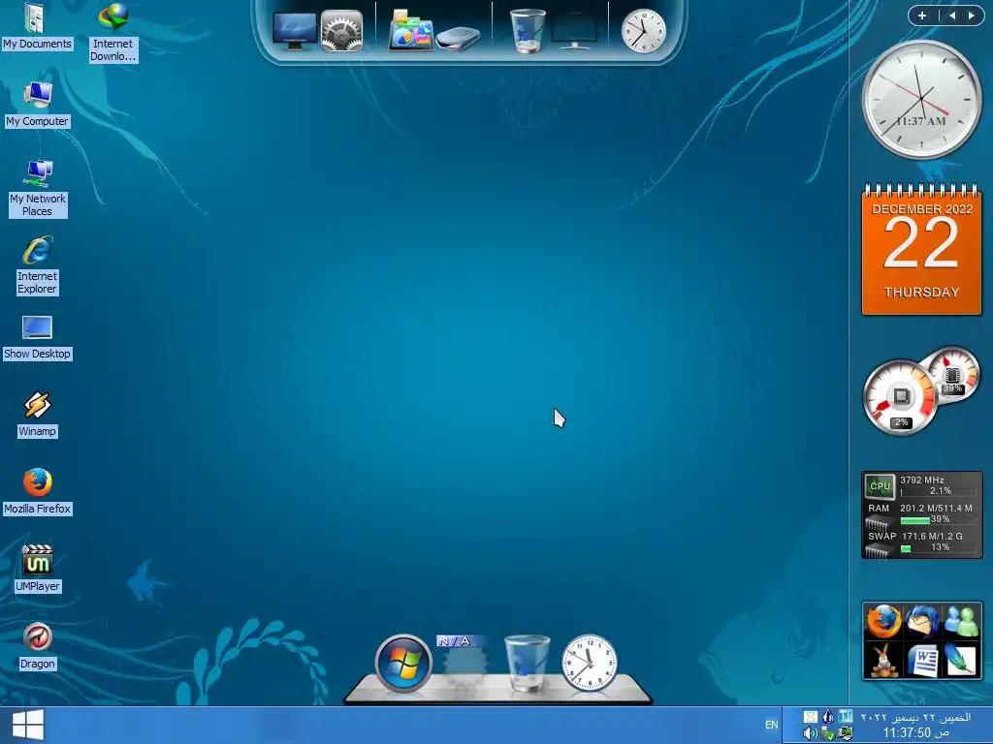Open Messenger from the sidebar launcher gadget
This screenshot has width=993, height=744.
pyautogui.click(x=961, y=621)
